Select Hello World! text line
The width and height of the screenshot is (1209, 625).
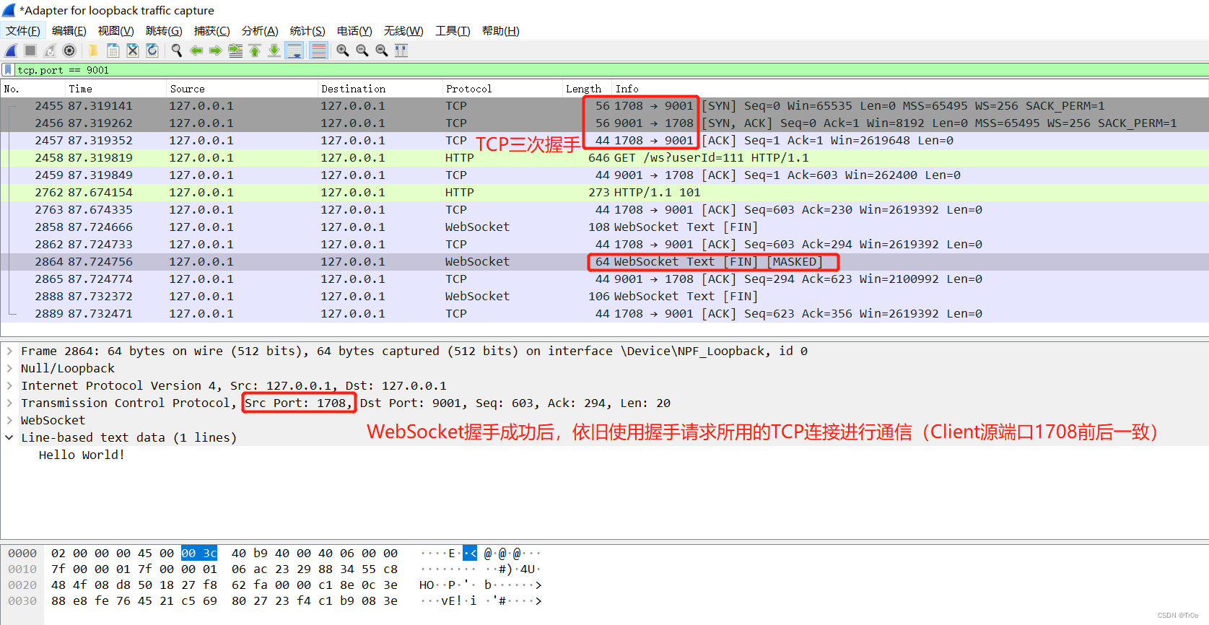(82, 455)
